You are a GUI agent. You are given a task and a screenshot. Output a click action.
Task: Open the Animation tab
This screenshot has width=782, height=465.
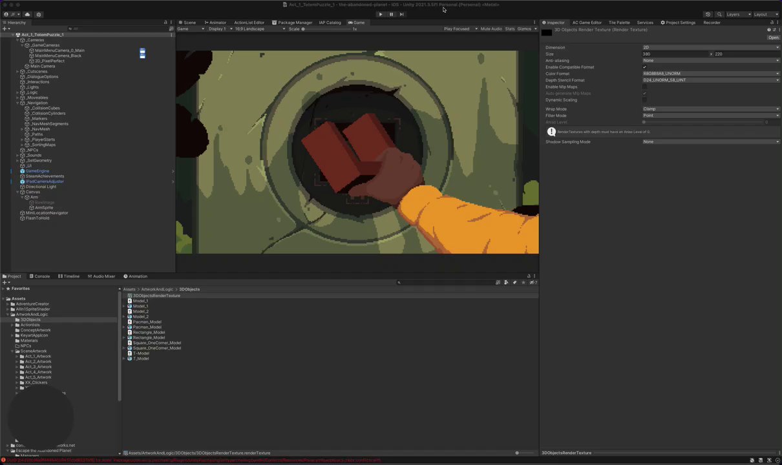pyautogui.click(x=136, y=276)
